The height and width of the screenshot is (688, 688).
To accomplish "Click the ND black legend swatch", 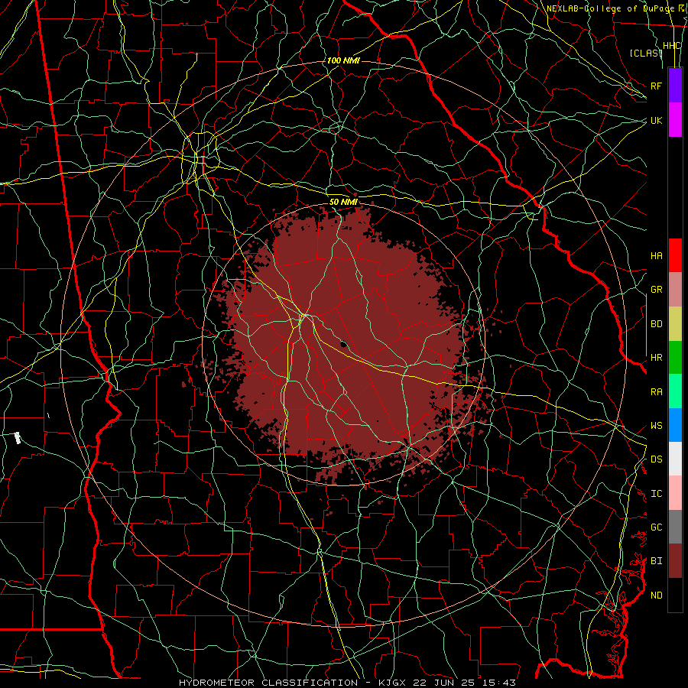I will (x=675, y=595).
